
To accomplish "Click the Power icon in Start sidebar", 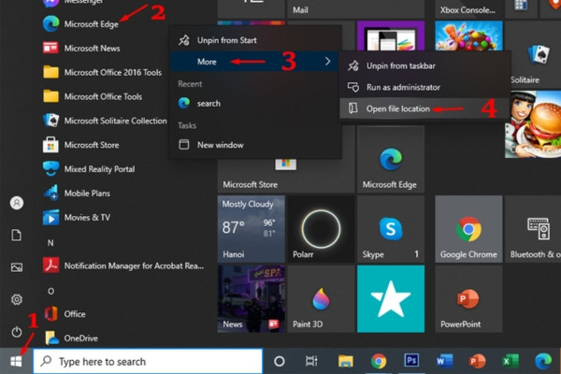I will pos(17,332).
